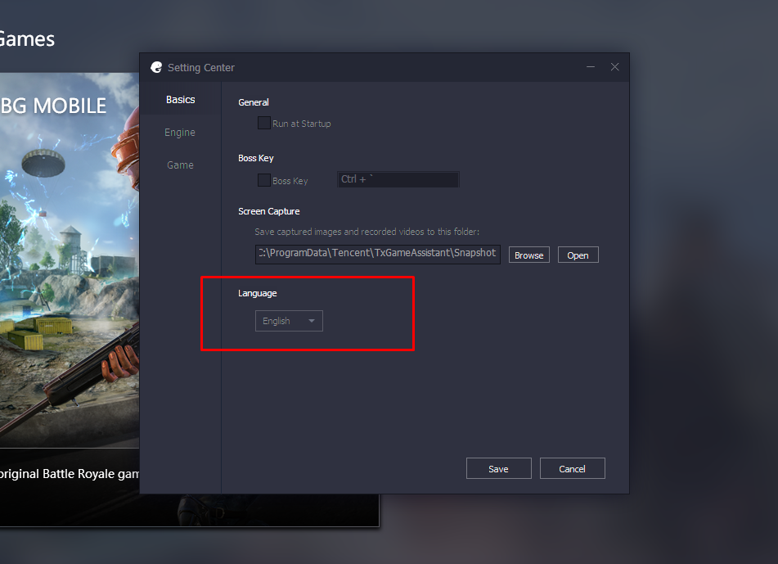The height and width of the screenshot is (564, 778).
Task: Open the Game settings tab
Action: pyautogui.click(x=180, y=165)
